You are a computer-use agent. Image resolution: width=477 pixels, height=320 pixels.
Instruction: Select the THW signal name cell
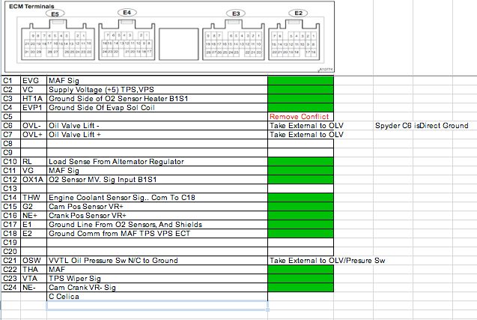pos(34,197)
